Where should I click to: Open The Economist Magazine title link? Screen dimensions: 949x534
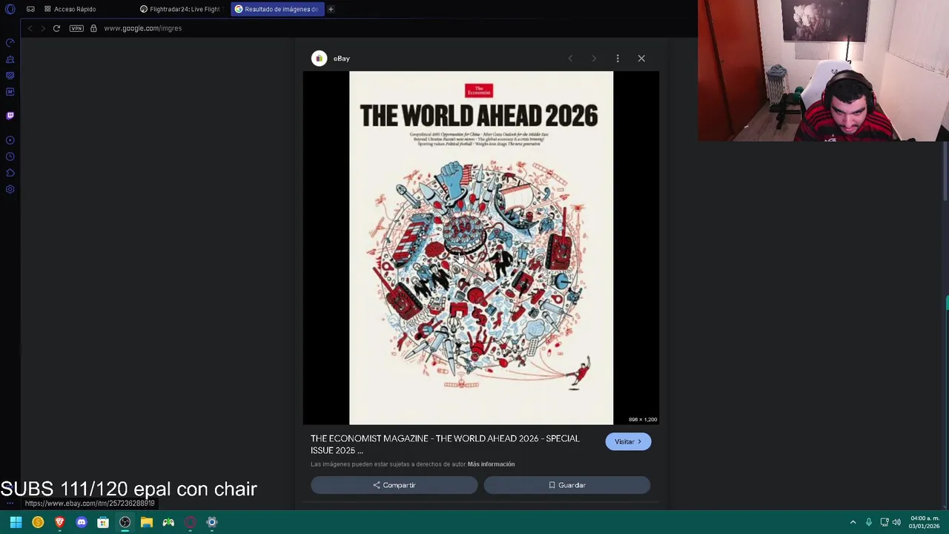click(445, 444)
